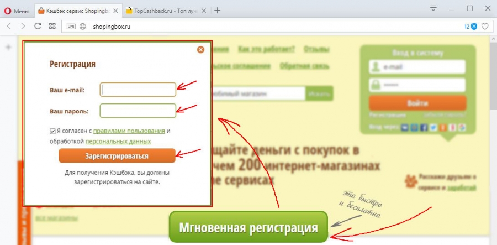This screenshot has width=497, height=245.
Task: Go back with the back arrow
Action: coord(9,27)
